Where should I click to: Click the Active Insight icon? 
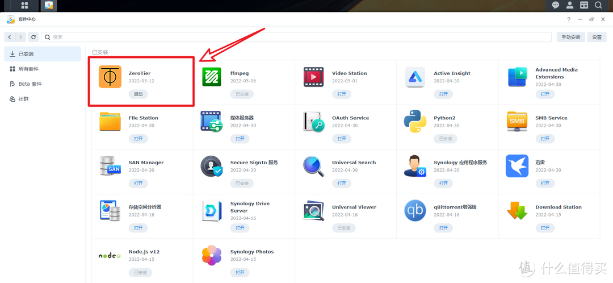pyautogui.click(x=415, y=77)
